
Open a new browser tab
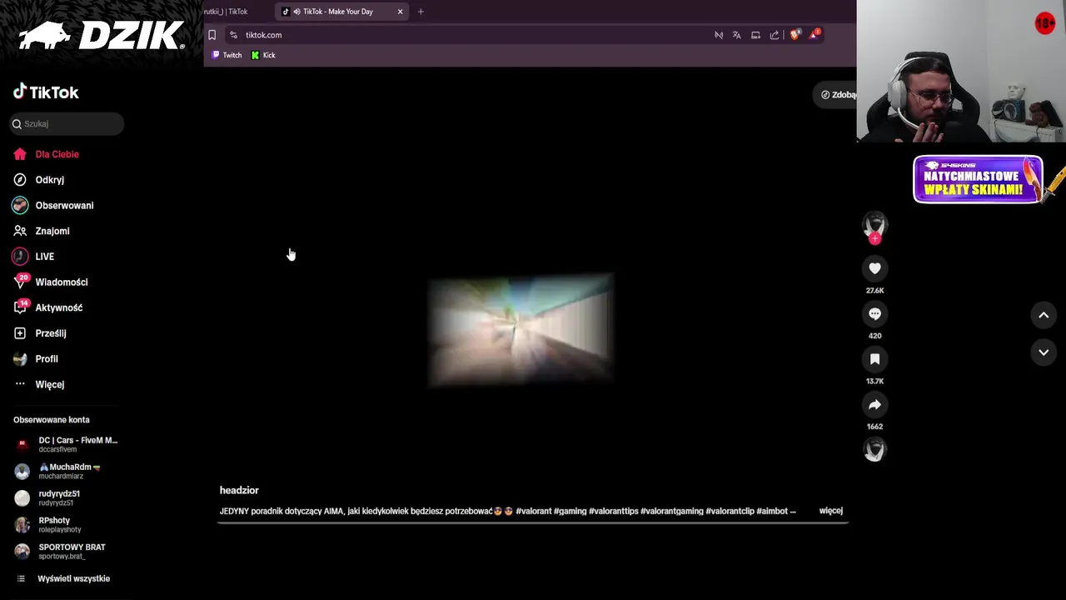(x=421, y=12)
